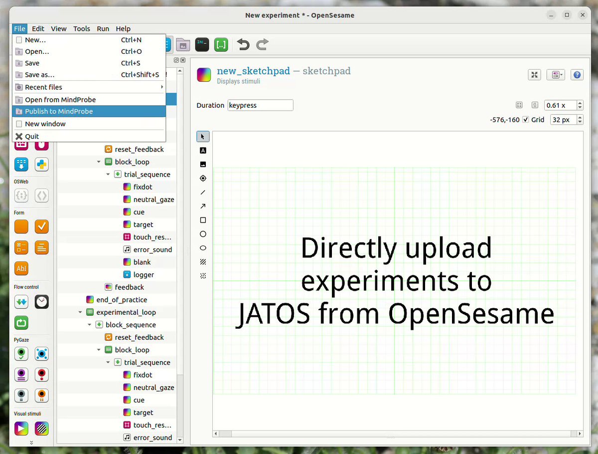Select end_of_practice in the overview tree

[122, 300]
